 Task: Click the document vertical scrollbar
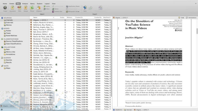[197, 31]
